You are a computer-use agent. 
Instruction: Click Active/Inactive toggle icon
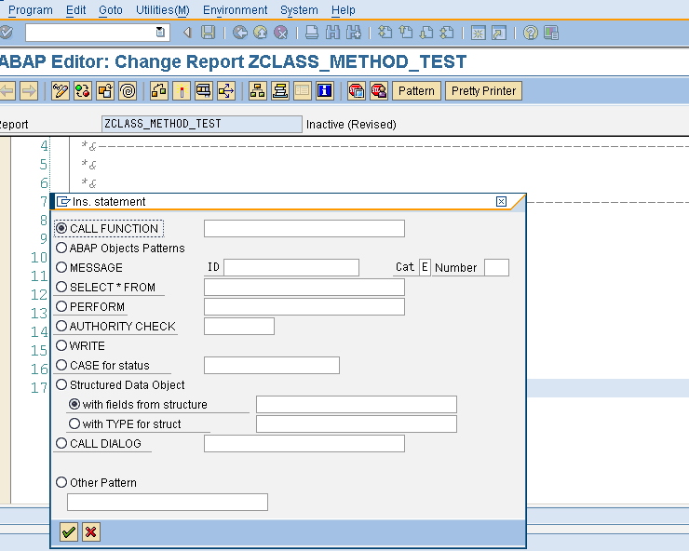coord(83,91)
